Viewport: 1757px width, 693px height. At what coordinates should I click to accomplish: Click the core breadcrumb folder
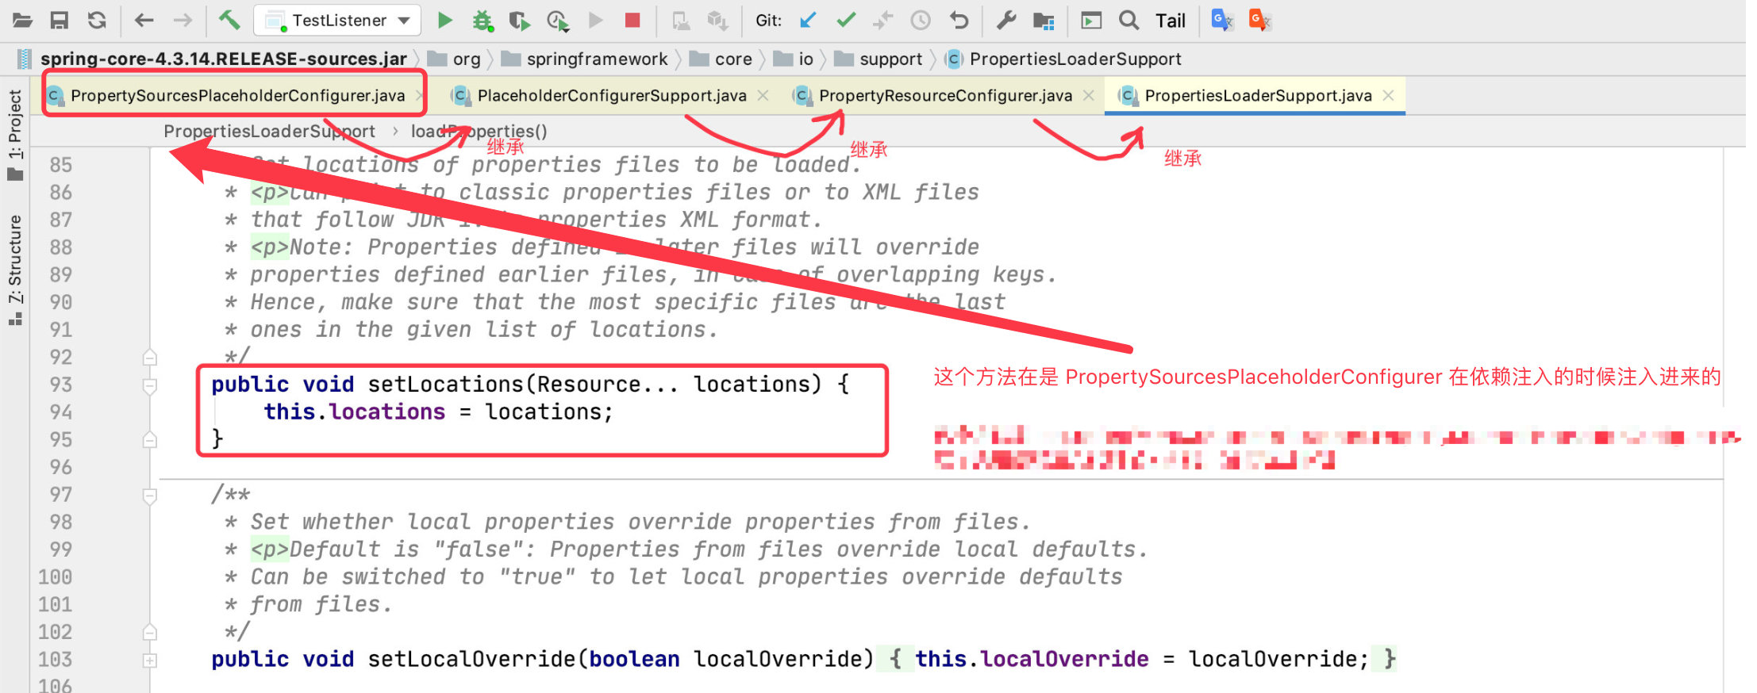pyautogui.click(x=721, y=59)
